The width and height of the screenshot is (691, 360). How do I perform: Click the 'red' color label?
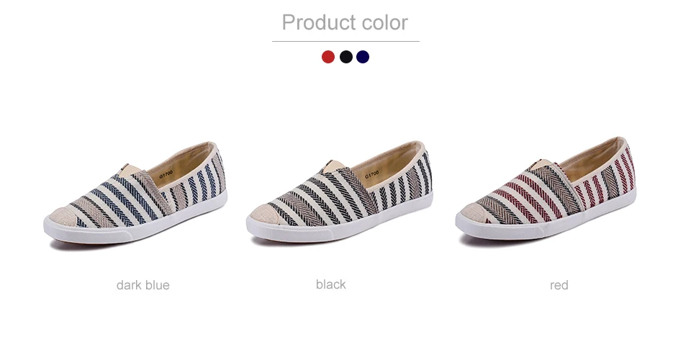point(559,285)
